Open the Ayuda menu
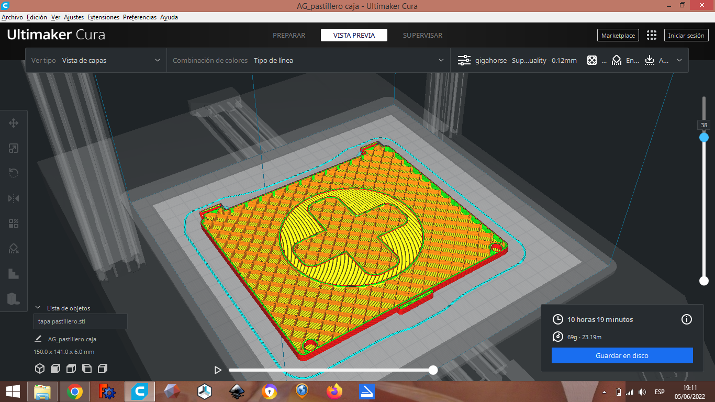The image size is (715, 402). tap(169, 17)
